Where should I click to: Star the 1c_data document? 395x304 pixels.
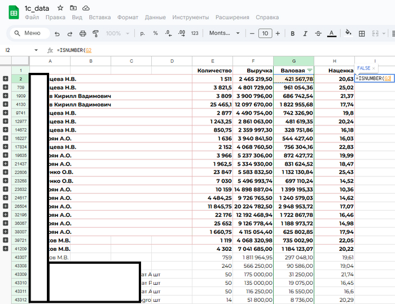(x=60, y=8)
